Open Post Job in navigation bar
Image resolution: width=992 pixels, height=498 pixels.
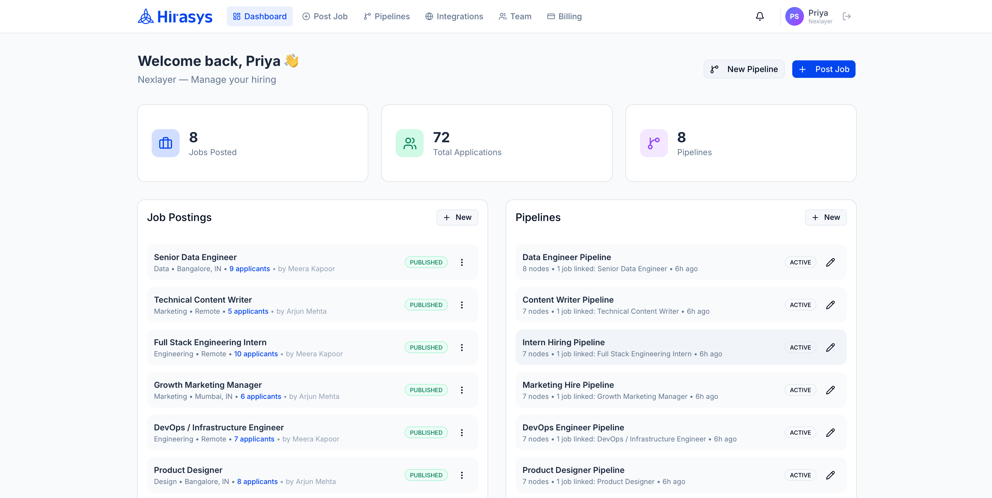coord(325,16)
